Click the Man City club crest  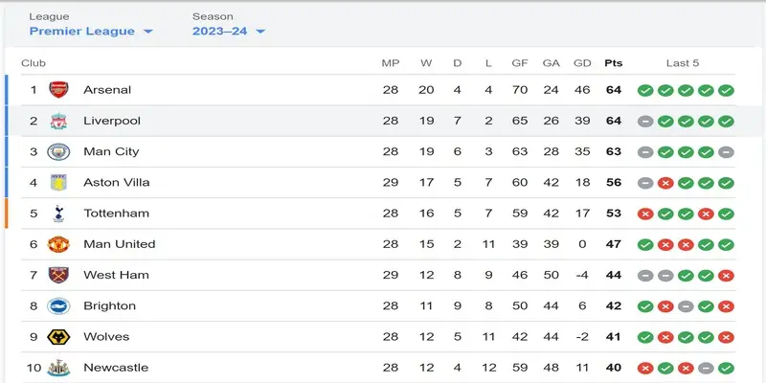pyautogui.click(x=58, y=151)
